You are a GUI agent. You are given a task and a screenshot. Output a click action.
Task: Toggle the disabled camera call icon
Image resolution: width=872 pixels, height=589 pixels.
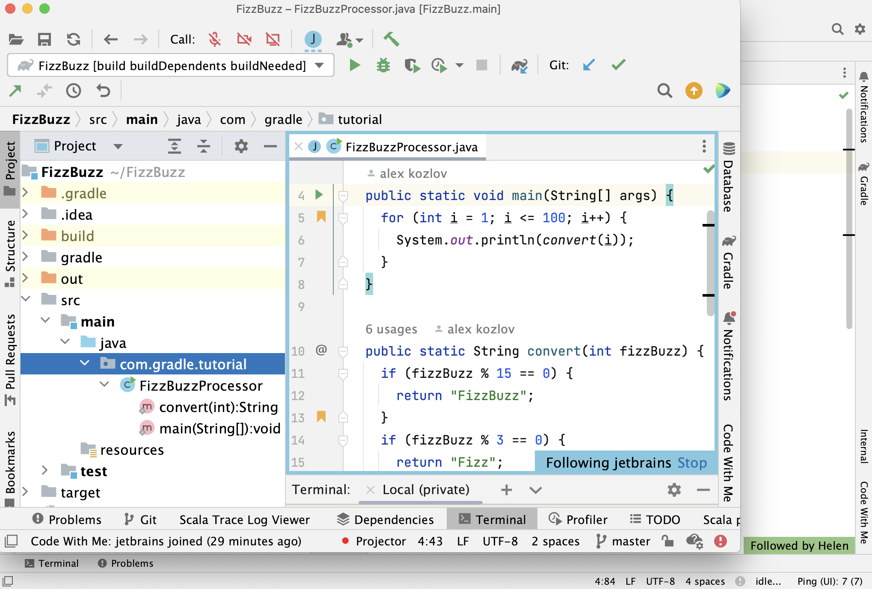coord(244,40)
